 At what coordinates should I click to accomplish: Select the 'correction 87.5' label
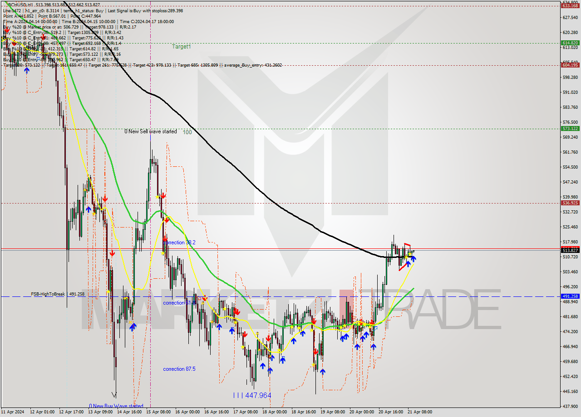(179, 369)
